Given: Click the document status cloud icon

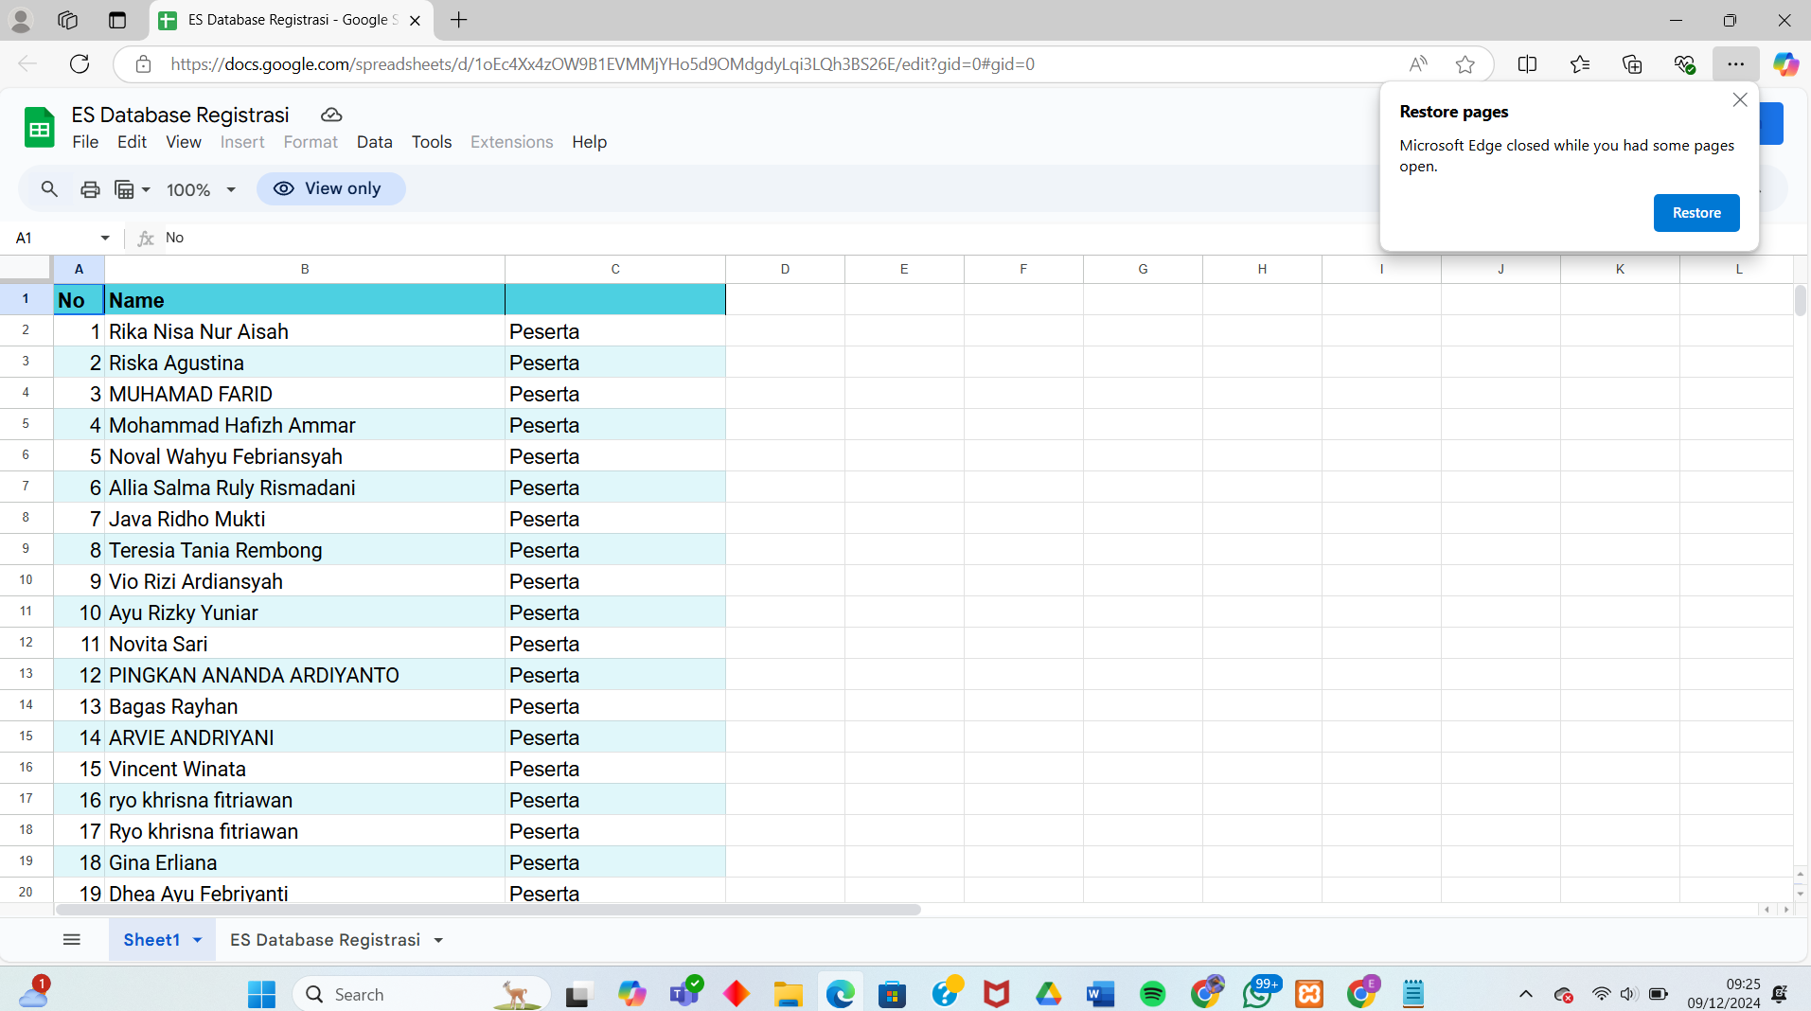Looking at the screenshot, I should (331, 115).
